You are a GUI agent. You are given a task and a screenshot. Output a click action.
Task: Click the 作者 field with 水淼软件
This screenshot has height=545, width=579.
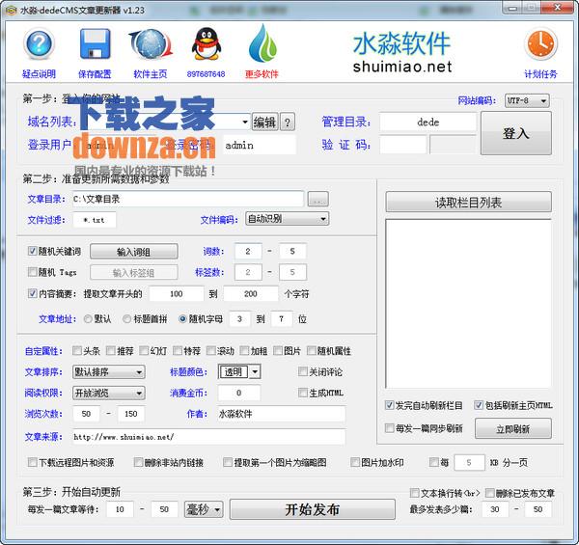[282, 414]
